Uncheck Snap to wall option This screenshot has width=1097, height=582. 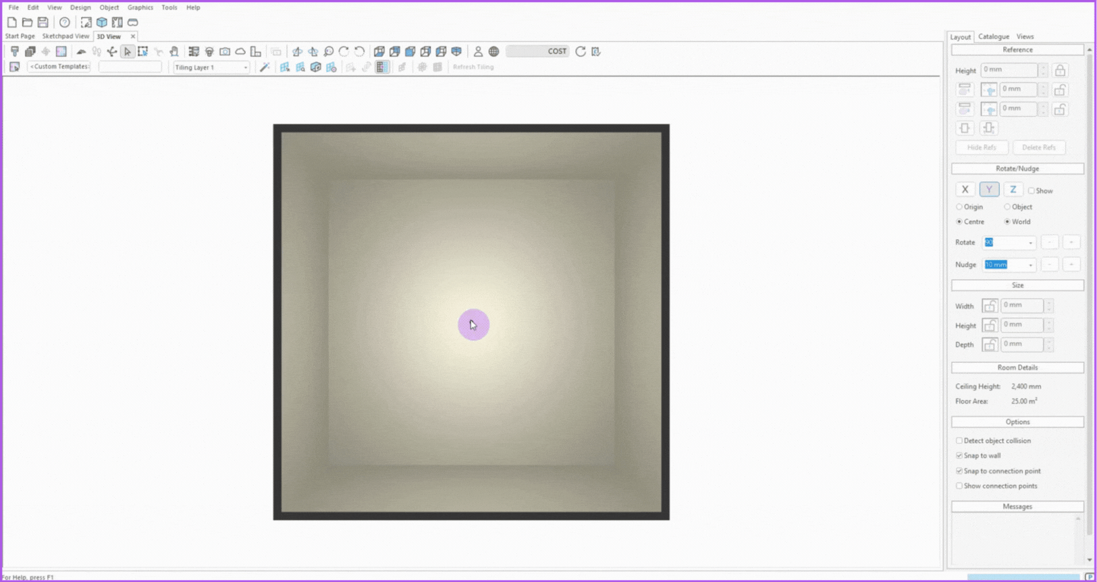coord(959,456)
